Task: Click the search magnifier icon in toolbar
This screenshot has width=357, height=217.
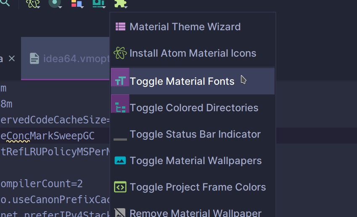Action: (5, 3)
